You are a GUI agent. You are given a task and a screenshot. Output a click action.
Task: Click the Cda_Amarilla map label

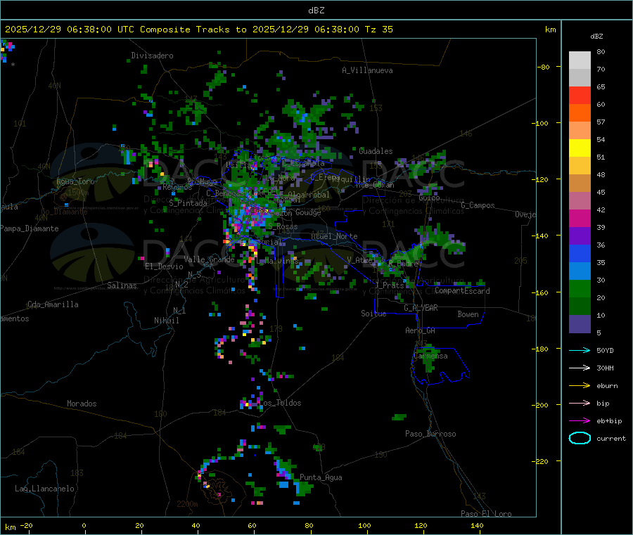[53, 304]
